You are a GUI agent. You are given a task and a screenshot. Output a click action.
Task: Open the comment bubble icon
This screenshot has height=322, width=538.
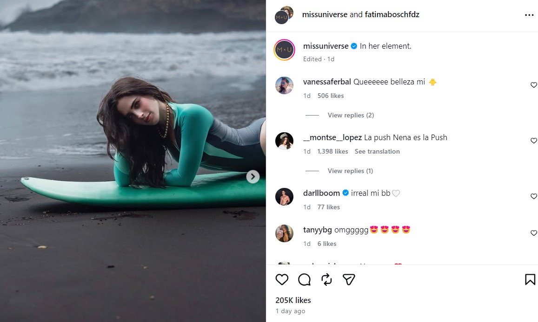coord(304,279)
